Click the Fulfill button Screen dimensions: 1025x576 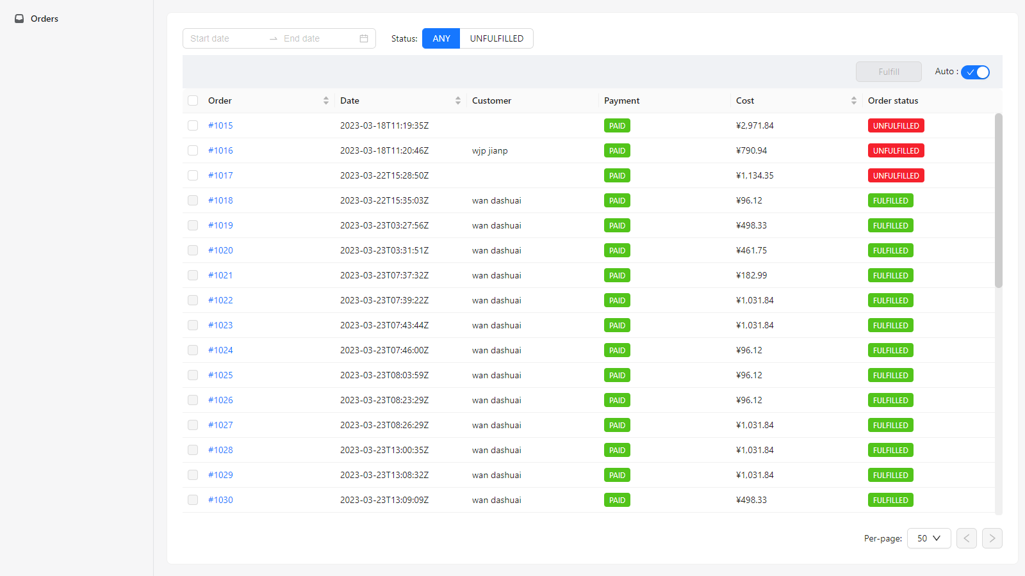pyautogui.click(x=889, y=72)
